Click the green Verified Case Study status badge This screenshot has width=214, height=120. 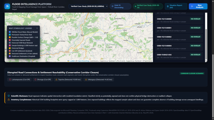148,6
